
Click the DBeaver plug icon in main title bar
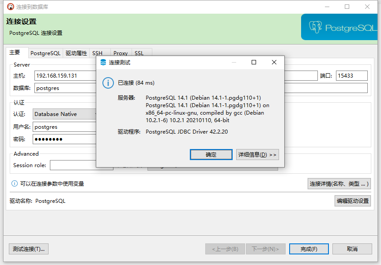[x=10, y=7]
